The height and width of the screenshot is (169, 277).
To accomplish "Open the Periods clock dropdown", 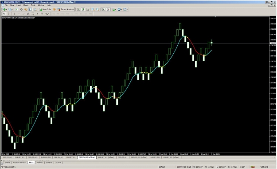I will point(120,9).
